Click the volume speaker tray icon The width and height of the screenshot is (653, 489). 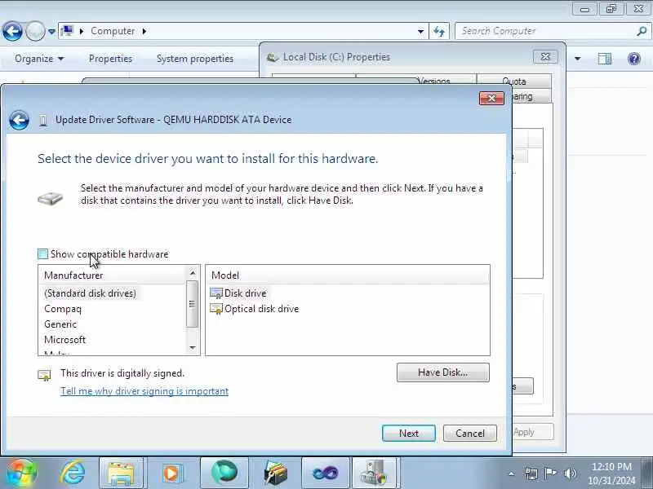pos(570,474)
